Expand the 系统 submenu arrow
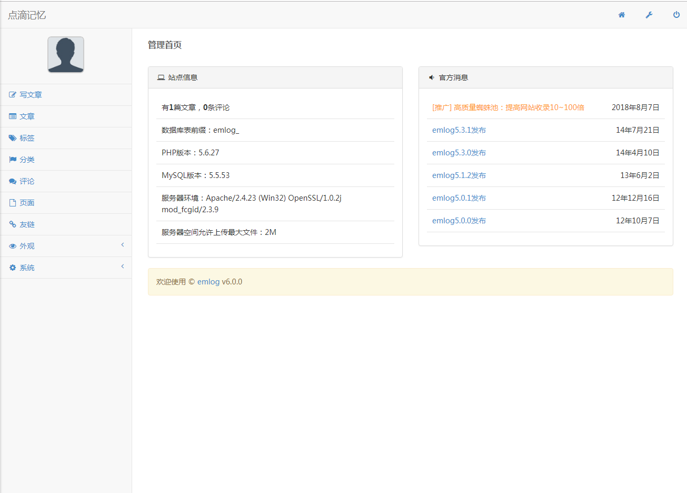 (x=123, y=267)
